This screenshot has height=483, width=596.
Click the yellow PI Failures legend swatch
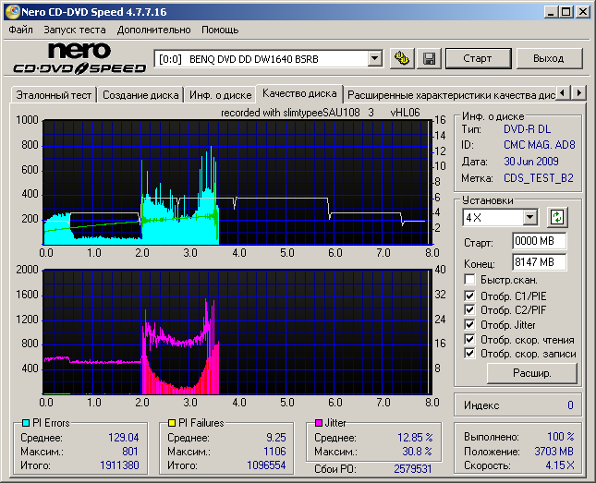[x=172, y=423]
